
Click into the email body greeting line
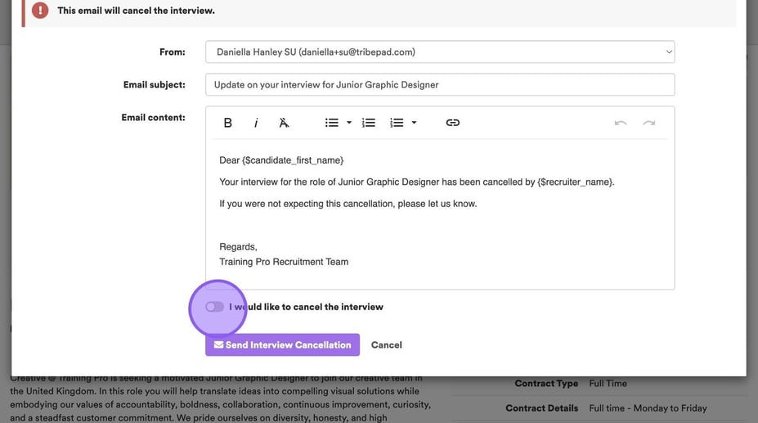coord(281,160)
